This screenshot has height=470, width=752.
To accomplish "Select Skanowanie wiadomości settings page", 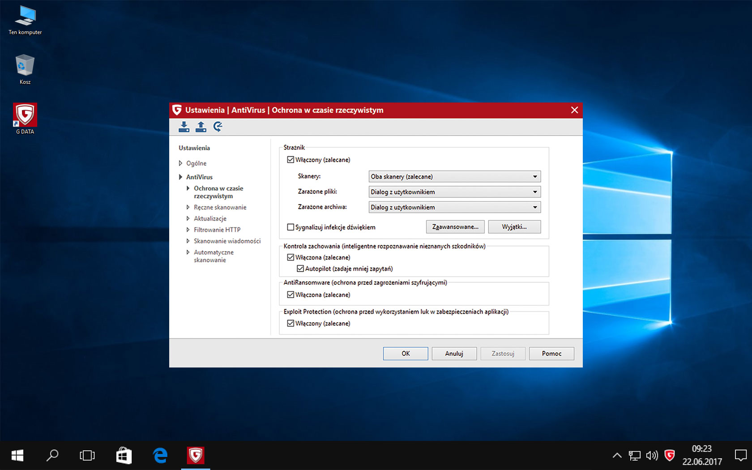I will coord(227,241).
